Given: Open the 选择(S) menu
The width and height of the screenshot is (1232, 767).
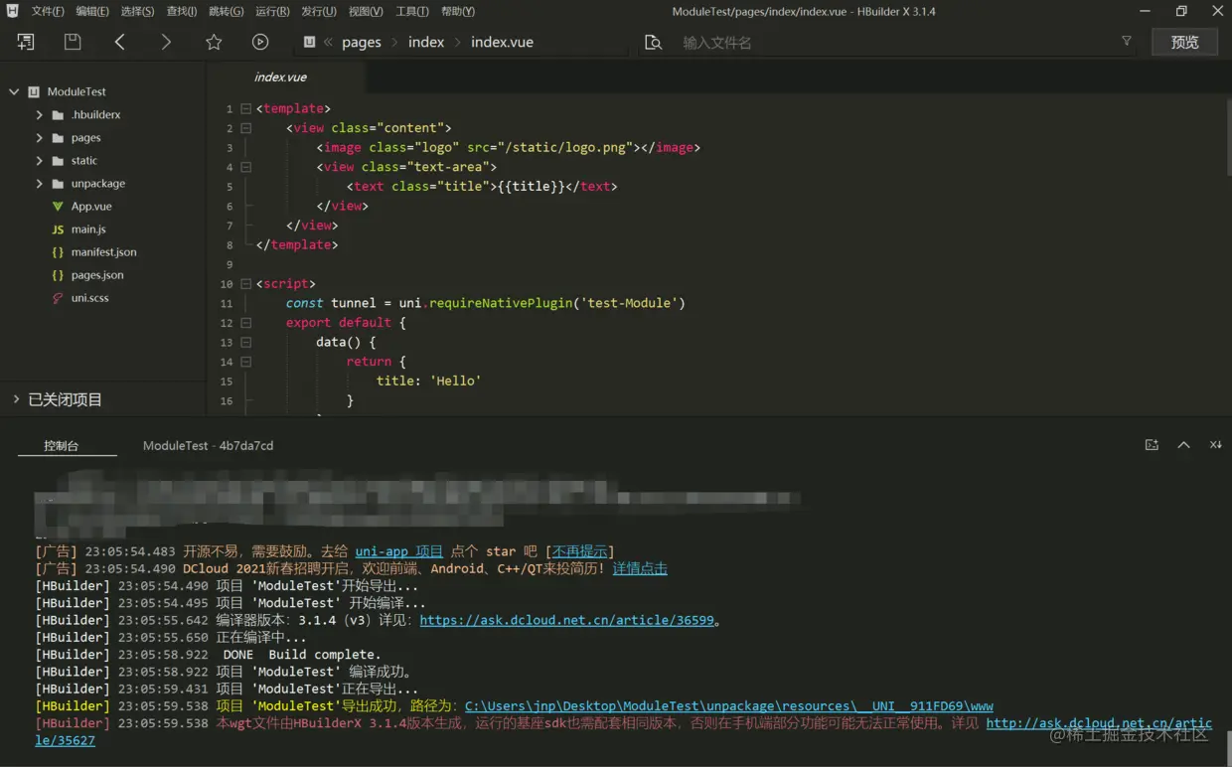Looking at the screenshot, I should point(137,12).
